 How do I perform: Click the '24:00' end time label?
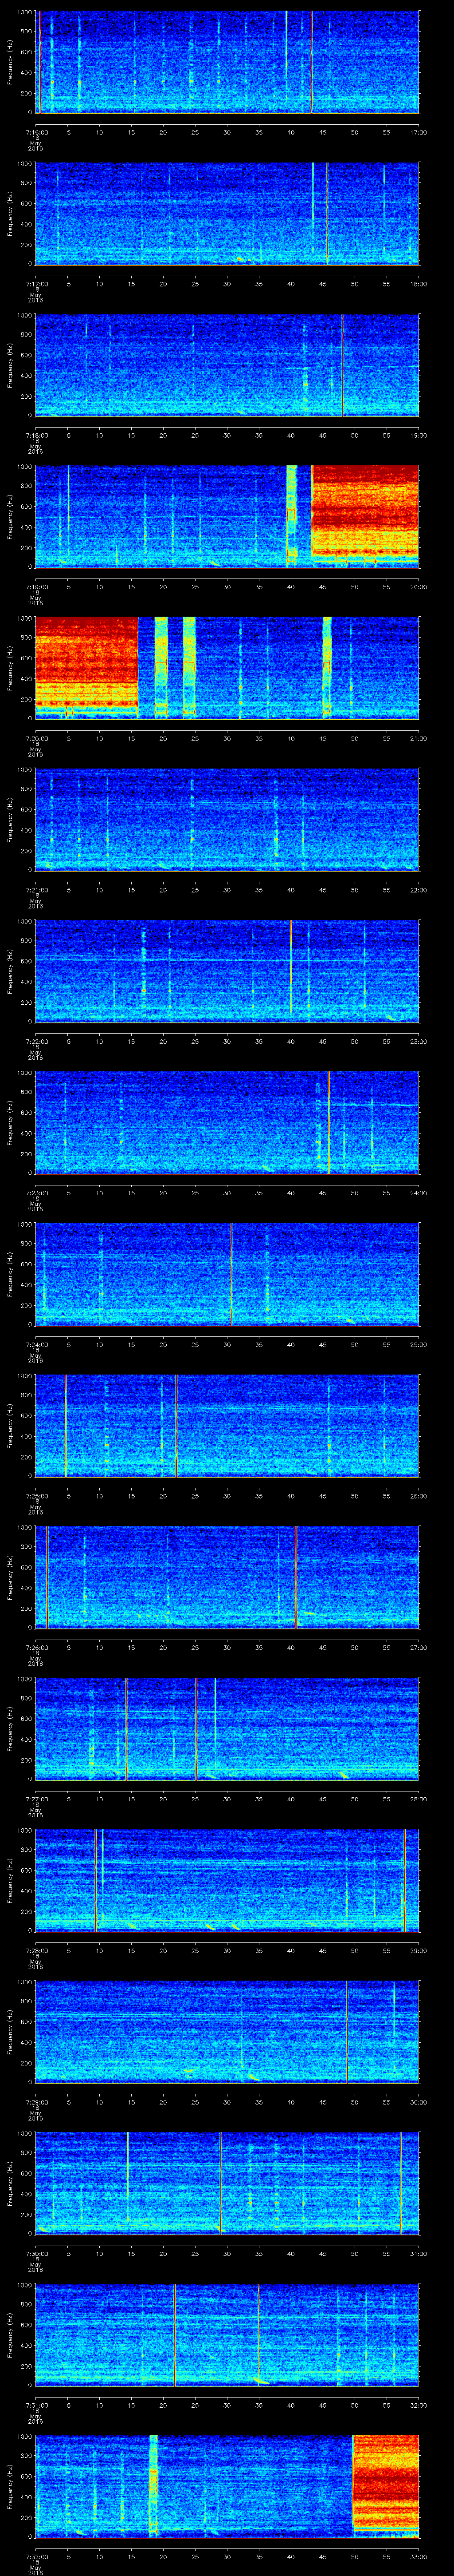[x=418, y=1193]
